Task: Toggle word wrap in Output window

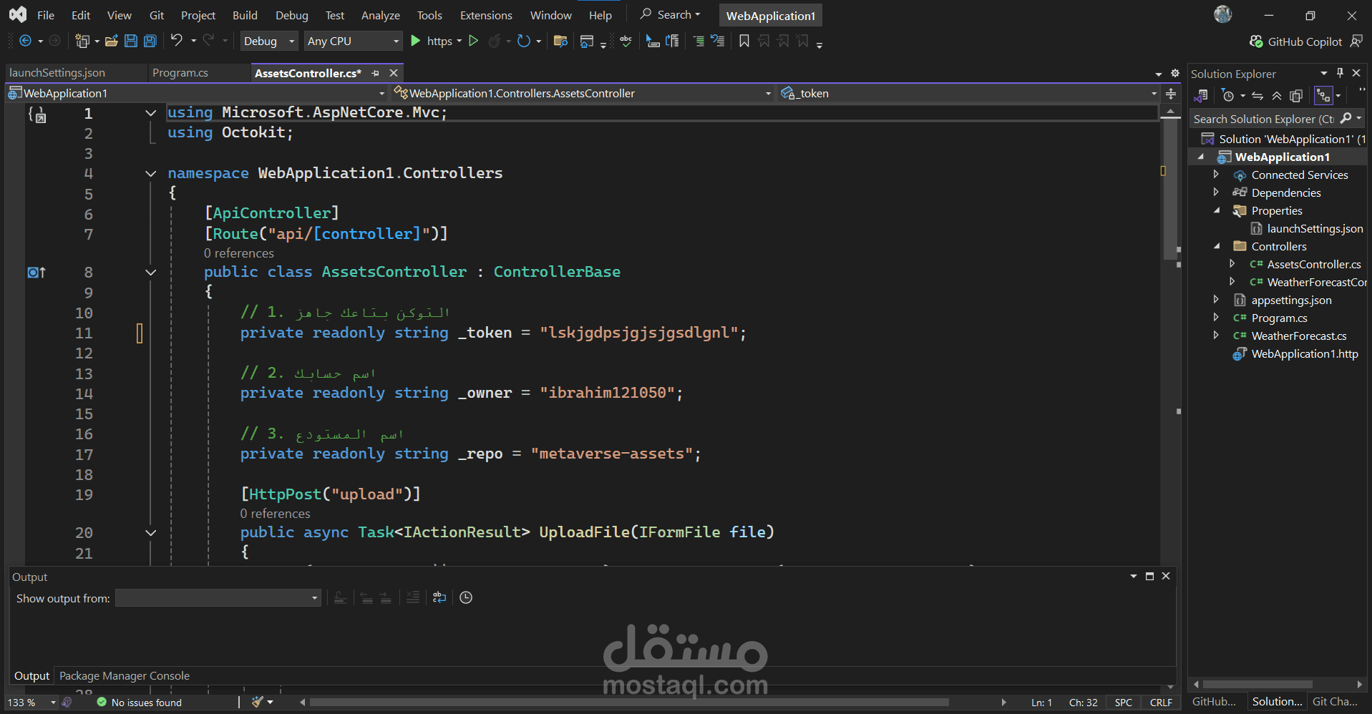Action: [439, 597]
